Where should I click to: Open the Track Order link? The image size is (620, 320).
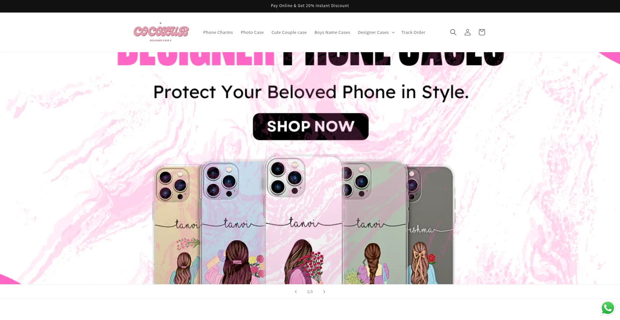413,33
